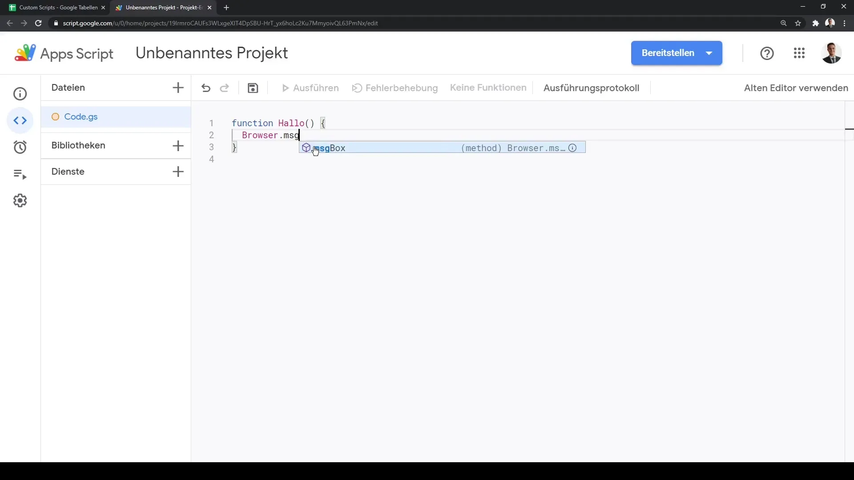
Task: Open browser zoom magnifier icon
Action: coord(783,23)
